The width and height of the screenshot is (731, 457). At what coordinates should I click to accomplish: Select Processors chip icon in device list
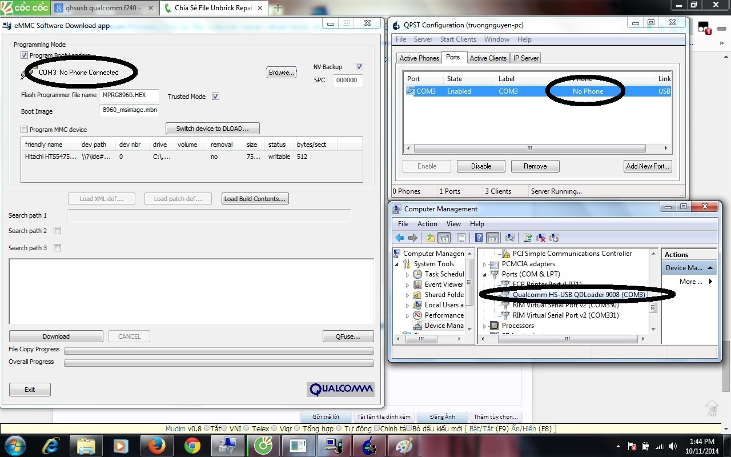click(495, 326)
